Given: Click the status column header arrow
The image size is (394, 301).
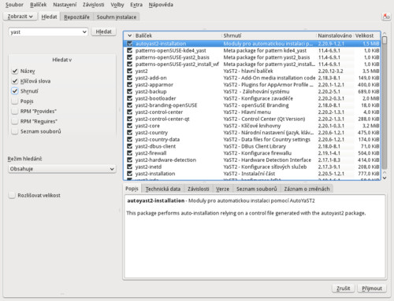Looking at the screenshot, I should tap(129, 35).
